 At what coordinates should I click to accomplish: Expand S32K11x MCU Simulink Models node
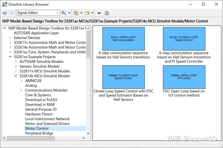pos(16,71)
